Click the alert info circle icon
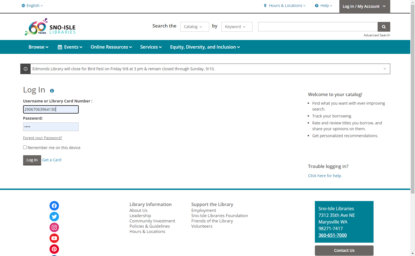The image size is (415, 256). pos(26,69)
